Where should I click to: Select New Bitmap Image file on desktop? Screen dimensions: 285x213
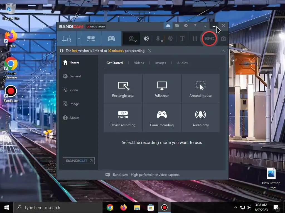click(271, 178)
